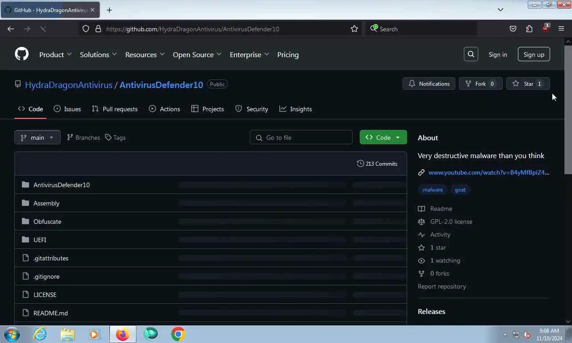Click the uBlock extension icon

coord(545,28)
